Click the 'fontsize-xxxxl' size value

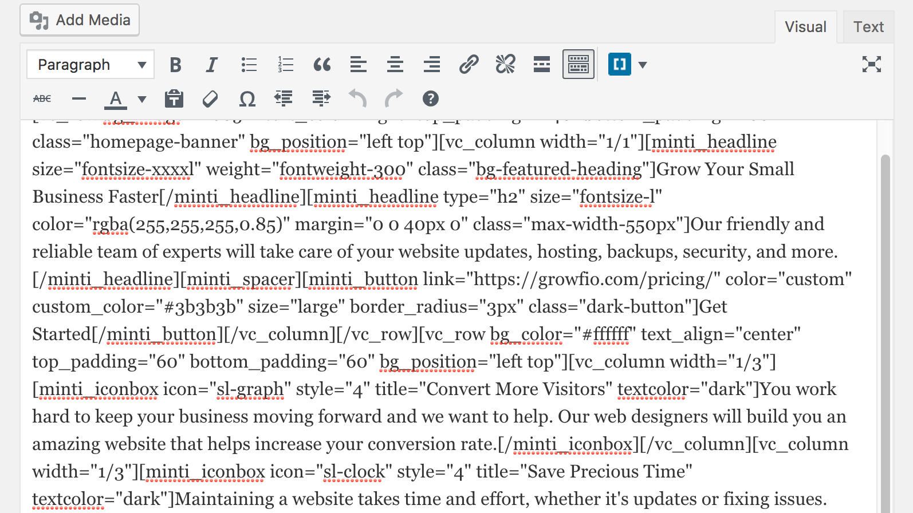click(138, 169)
